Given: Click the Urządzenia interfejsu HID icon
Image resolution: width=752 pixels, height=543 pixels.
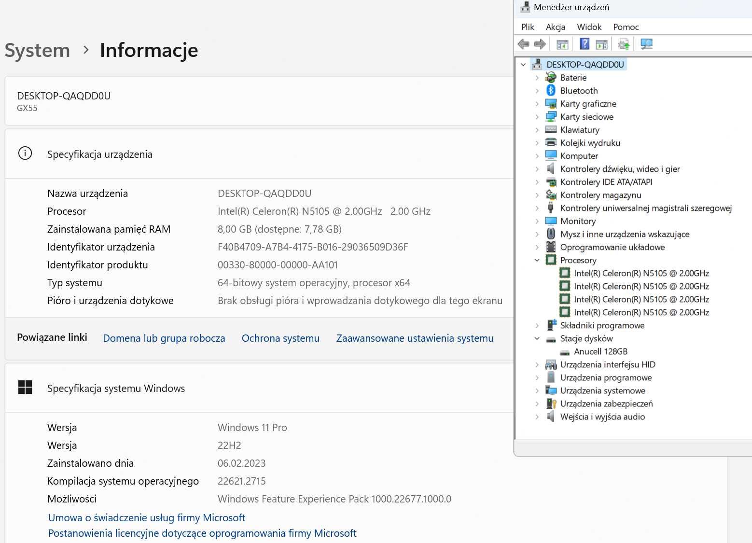Looking at the screenshot, I should tap(551, 364).
